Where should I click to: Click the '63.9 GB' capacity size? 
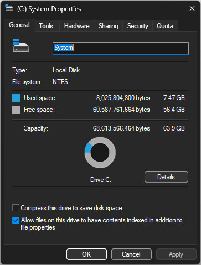[x=174, y=128]
